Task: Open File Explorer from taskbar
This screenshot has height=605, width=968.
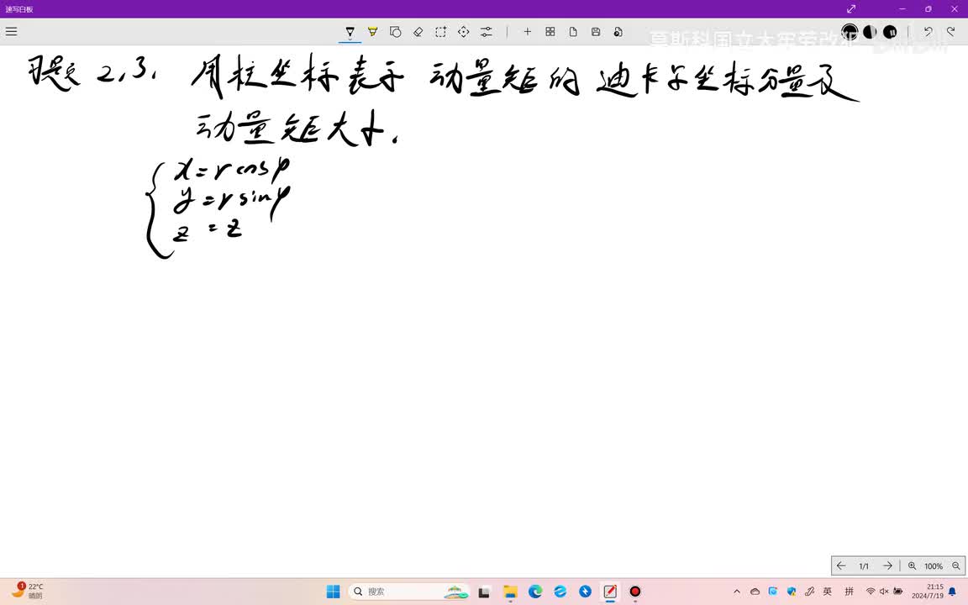Action: (510, 592)
